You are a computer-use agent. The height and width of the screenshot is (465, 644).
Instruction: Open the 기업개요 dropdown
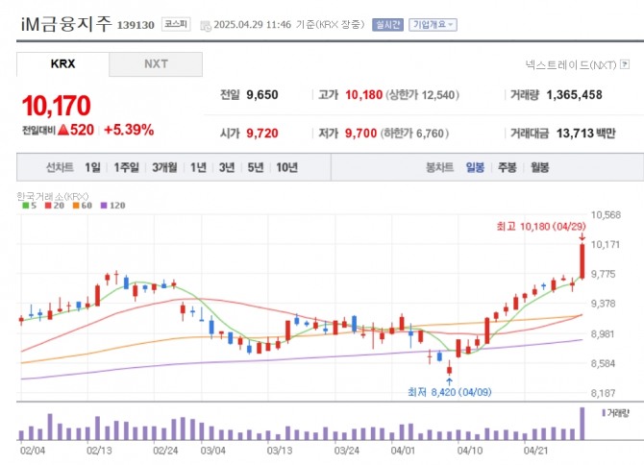tap(433, 25)
